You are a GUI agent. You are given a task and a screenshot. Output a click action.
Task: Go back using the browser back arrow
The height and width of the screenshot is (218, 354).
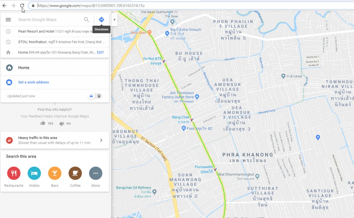pyautogui.click(x=4, y=6)
